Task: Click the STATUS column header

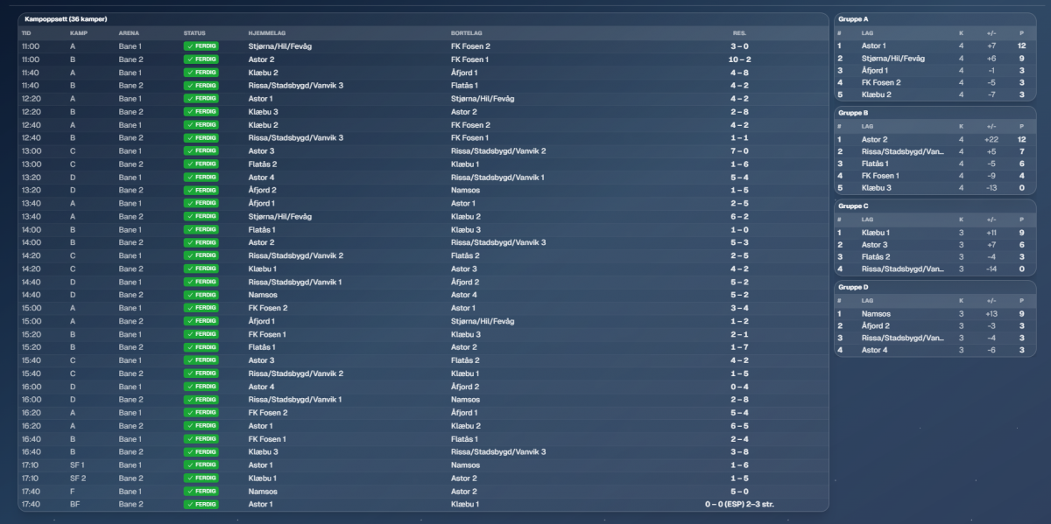Action: (194, 33)
